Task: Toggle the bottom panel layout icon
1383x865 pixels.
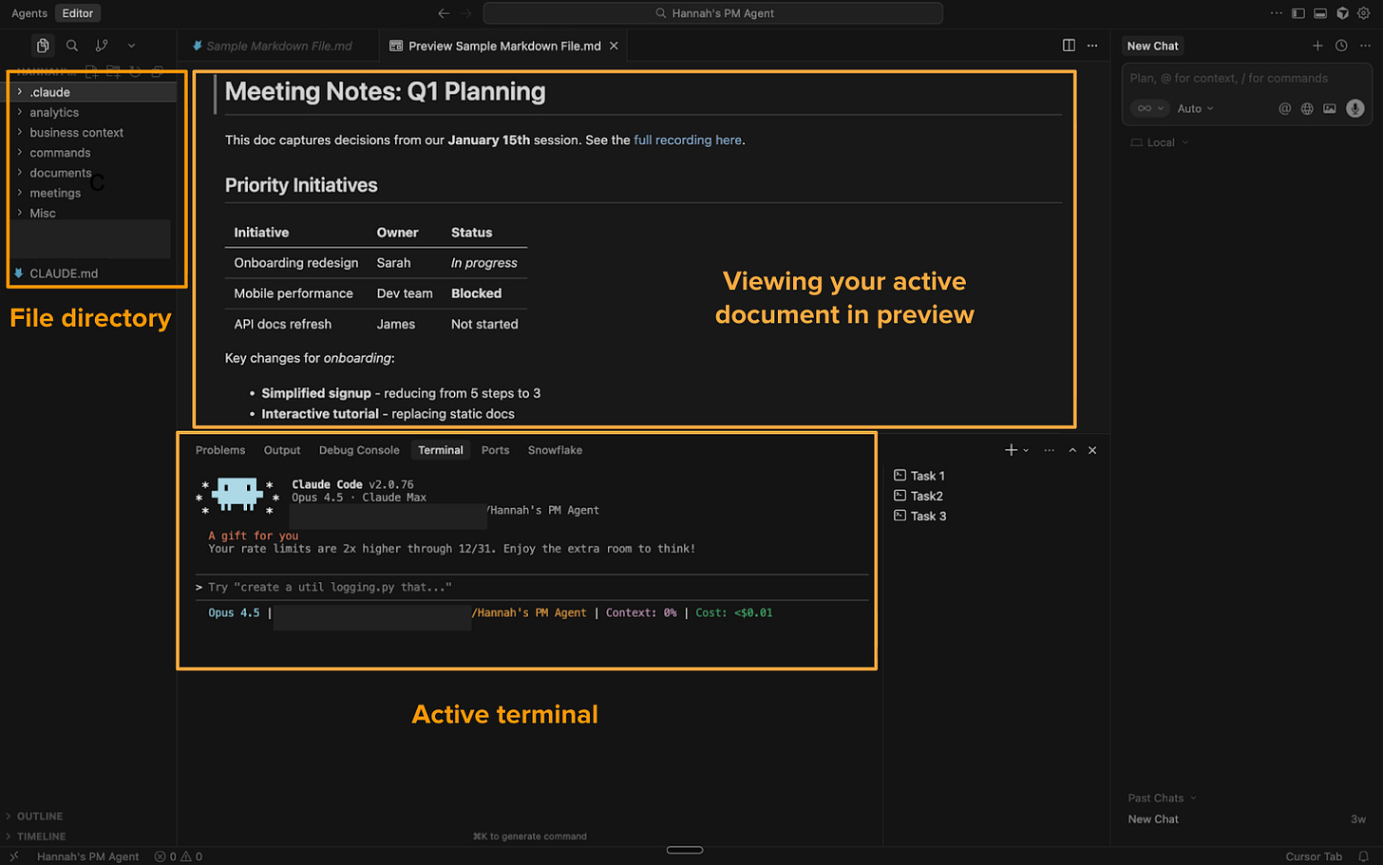Action: coord(1320,13)
